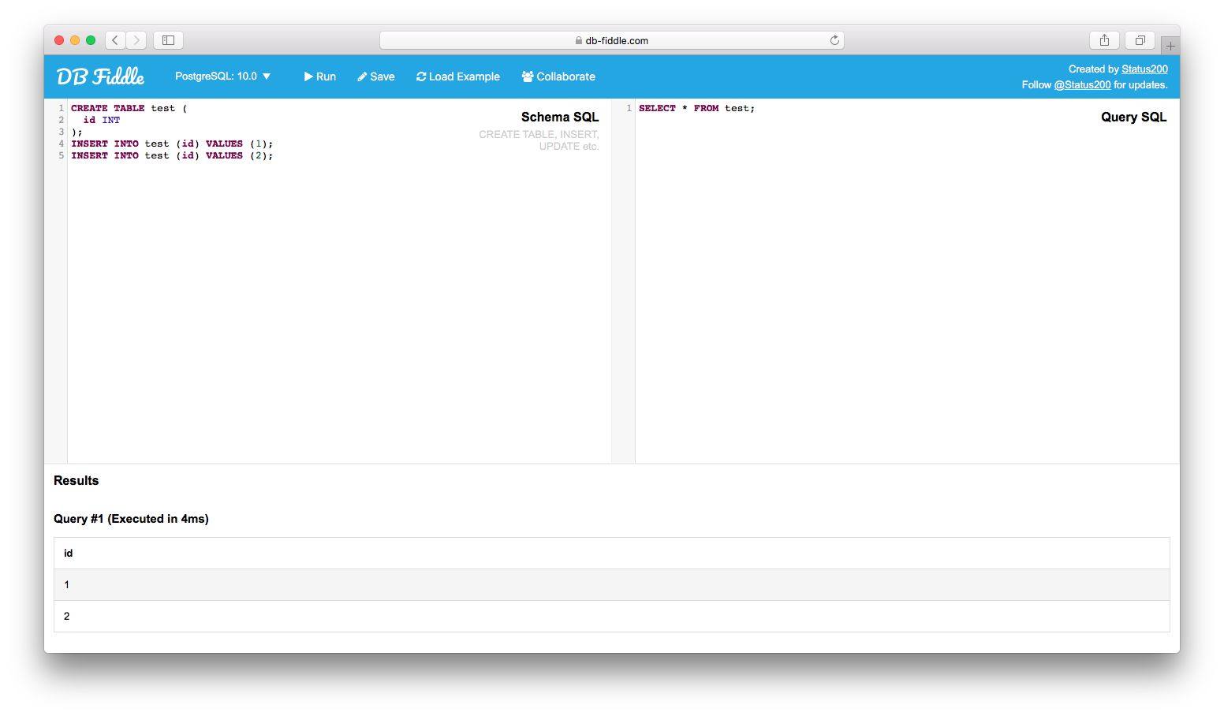1224x716 pixels.
Task: Click the Load Example refresh icon
Action: click(x=421, y=76)
